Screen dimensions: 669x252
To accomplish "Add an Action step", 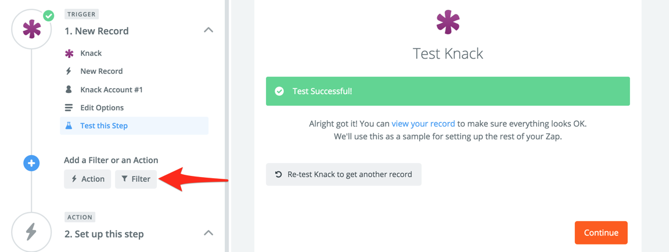I will coord(88,179).
